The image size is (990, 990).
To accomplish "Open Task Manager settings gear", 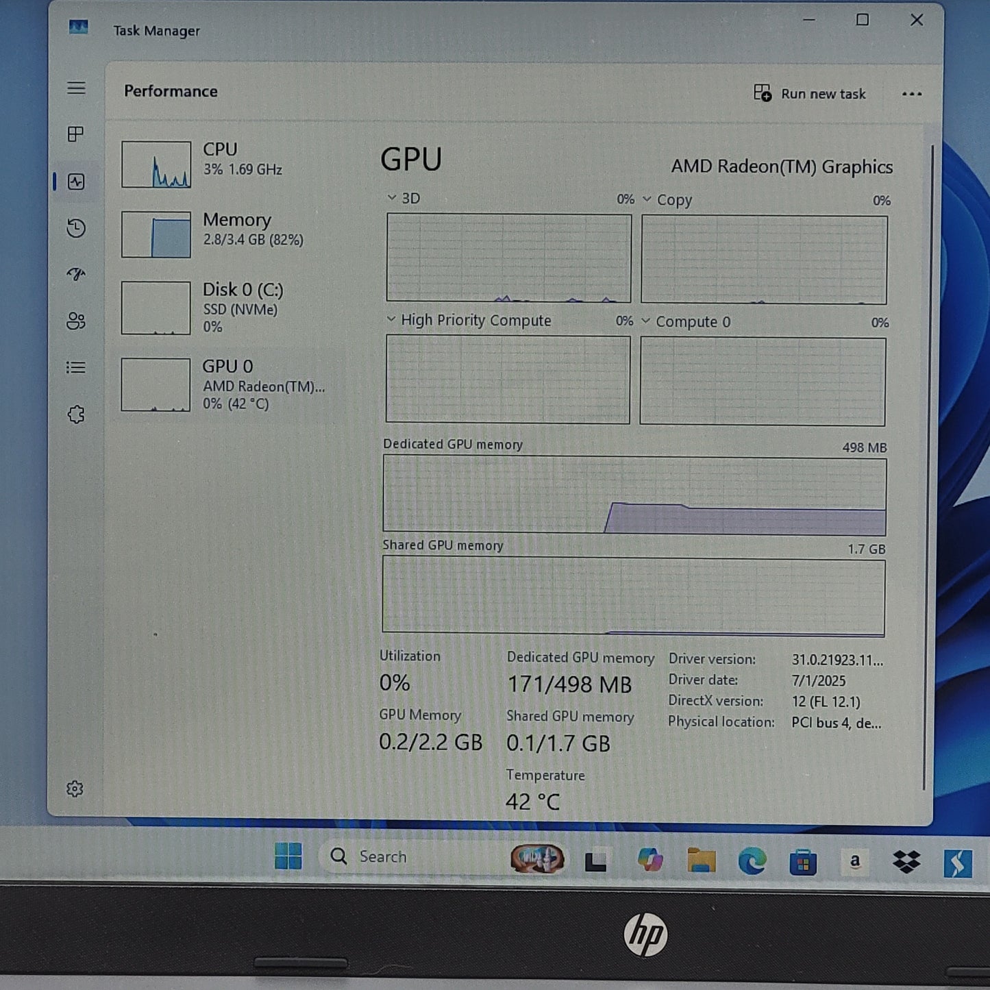I will [75, 789].
